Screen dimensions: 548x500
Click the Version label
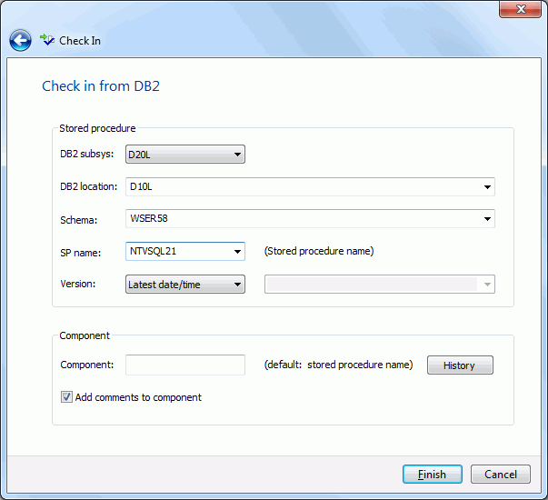pyautogui.click(x=78, y=284)
